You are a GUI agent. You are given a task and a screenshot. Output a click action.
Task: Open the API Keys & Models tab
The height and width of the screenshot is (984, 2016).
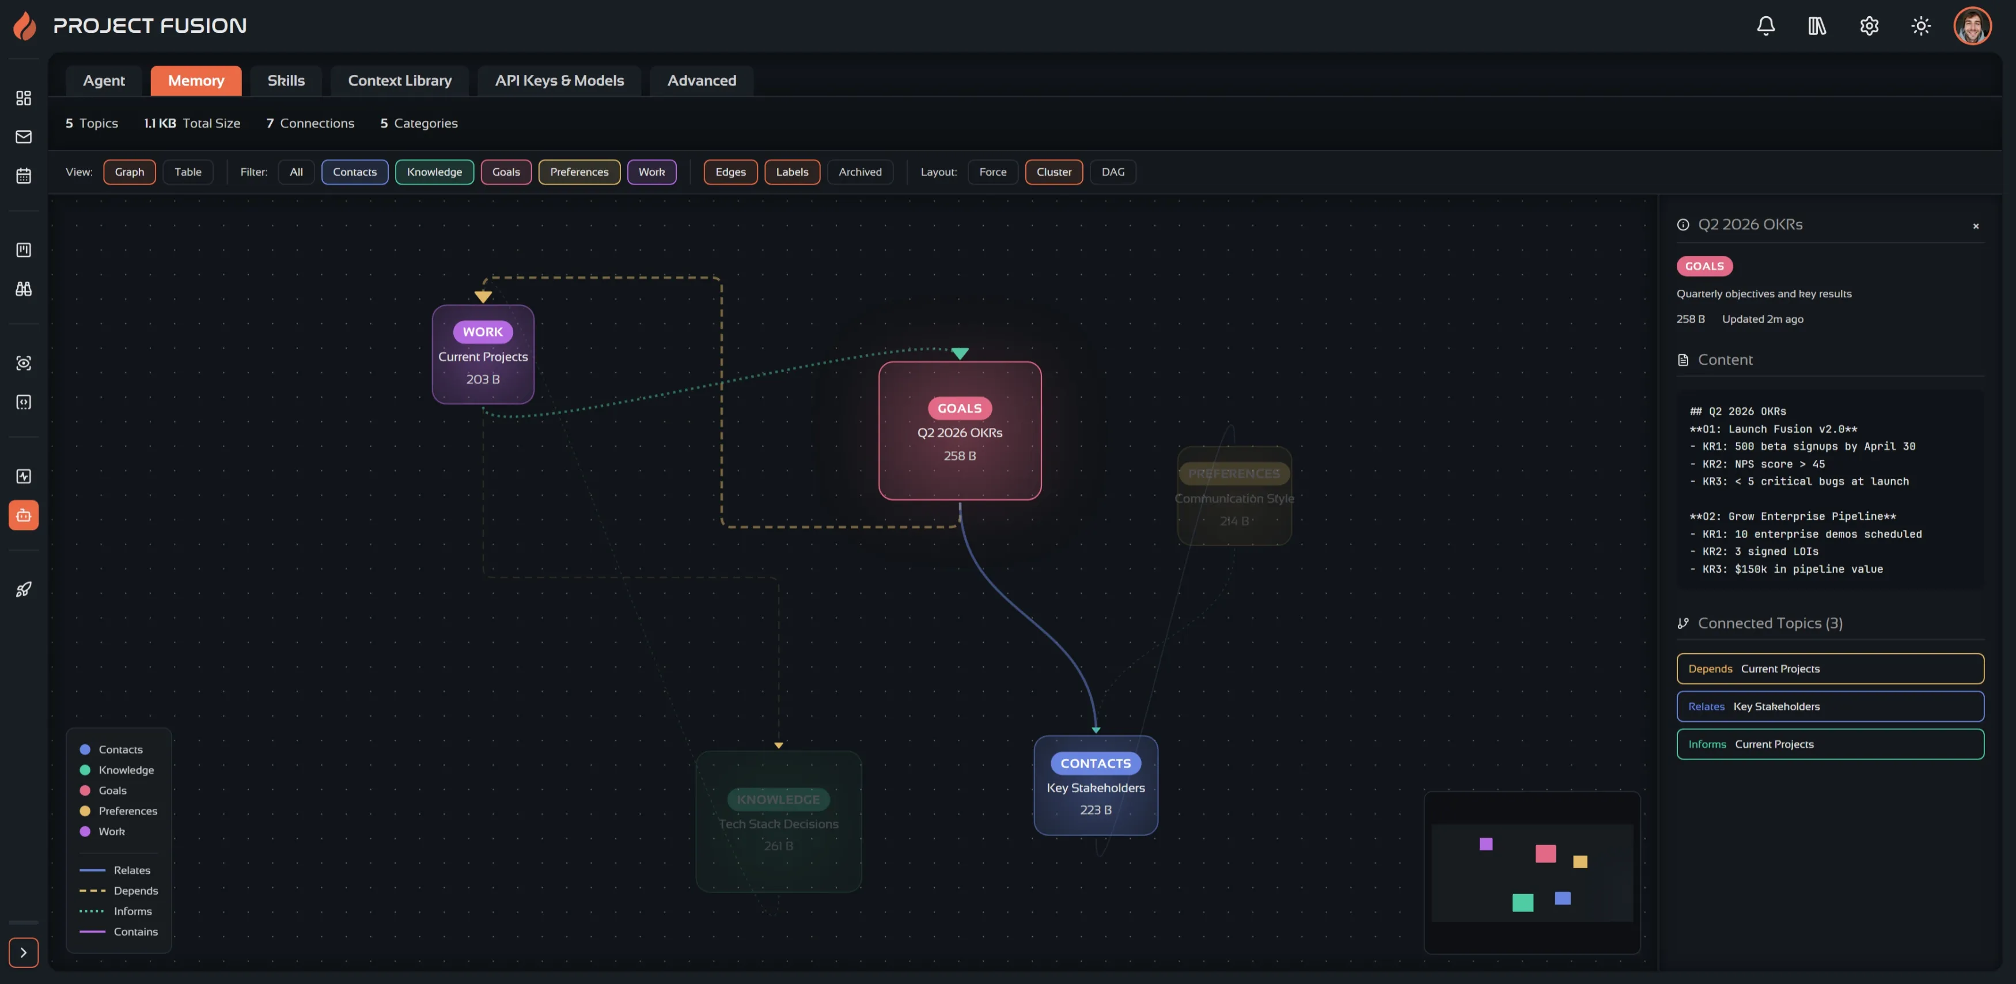559,81
